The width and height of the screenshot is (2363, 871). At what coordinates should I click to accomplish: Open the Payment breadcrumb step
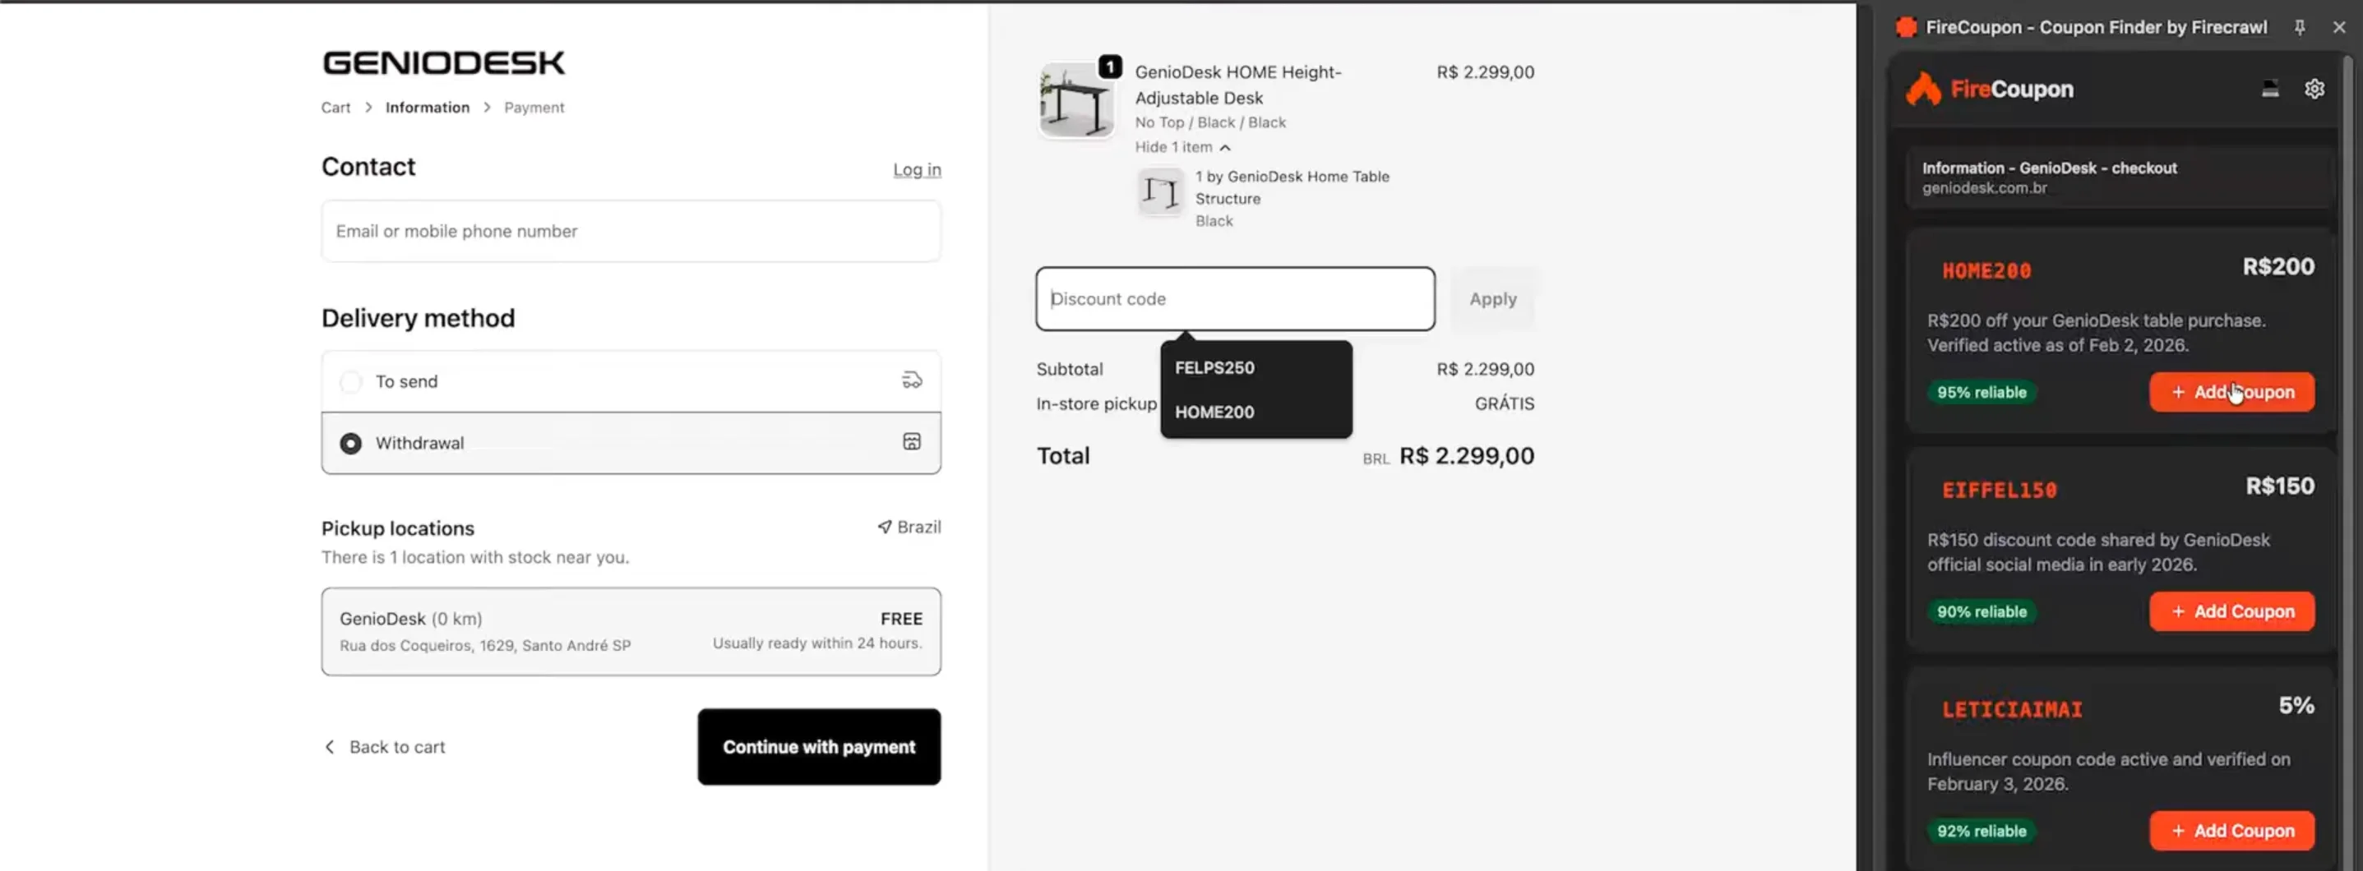[x=534, y=108]
